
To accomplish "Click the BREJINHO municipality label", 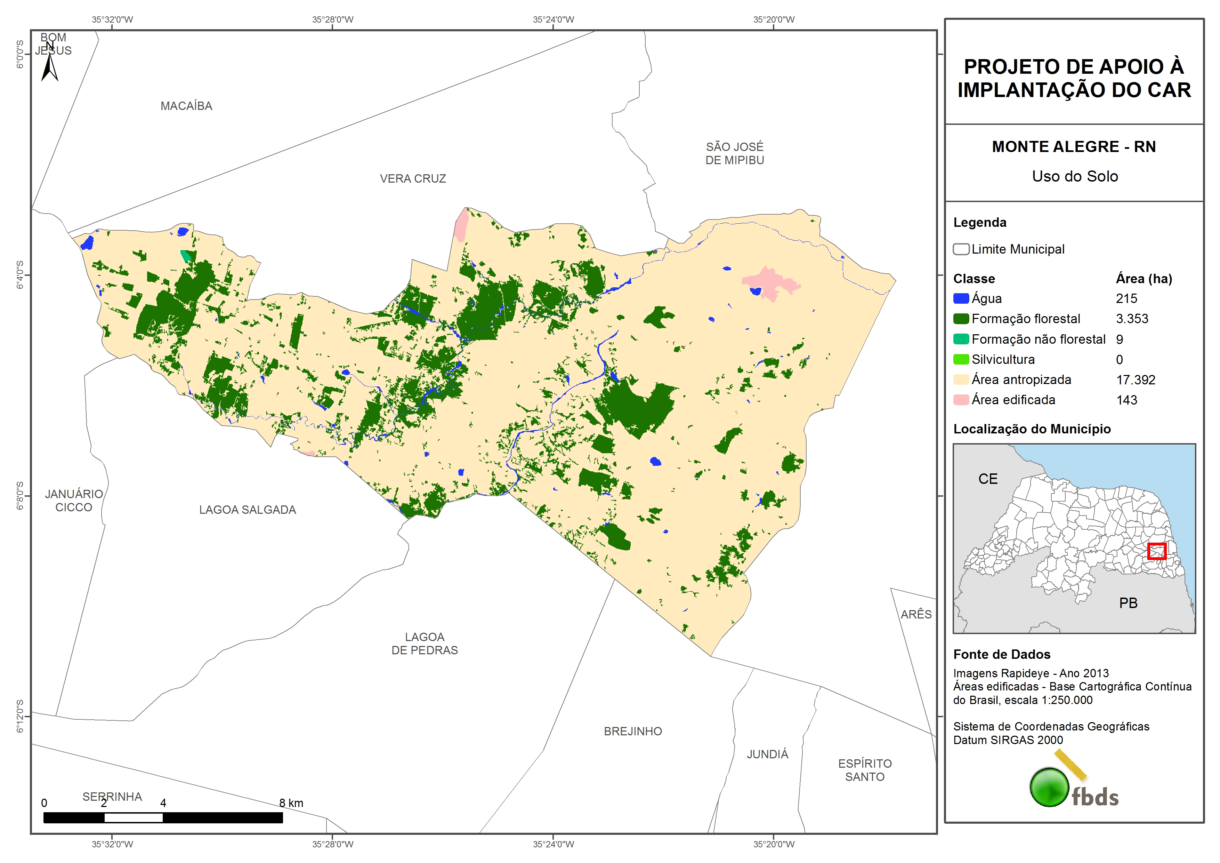I will click(633, 731).
